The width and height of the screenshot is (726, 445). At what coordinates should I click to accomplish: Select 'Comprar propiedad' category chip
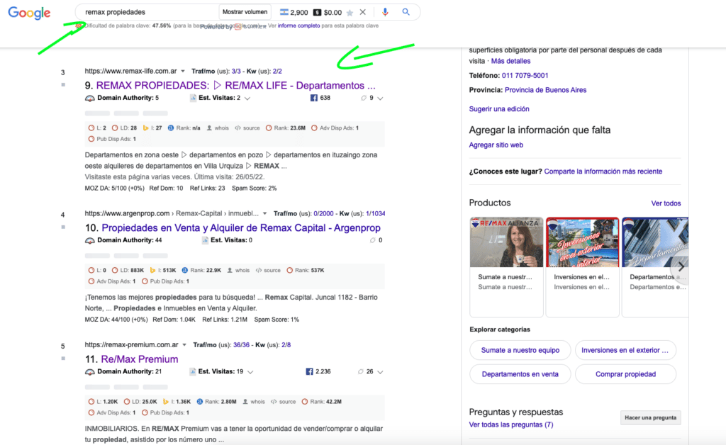tap(625, 374)
